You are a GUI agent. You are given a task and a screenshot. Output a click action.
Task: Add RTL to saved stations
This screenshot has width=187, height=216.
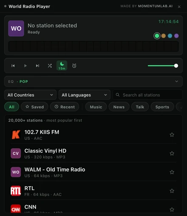172,191
